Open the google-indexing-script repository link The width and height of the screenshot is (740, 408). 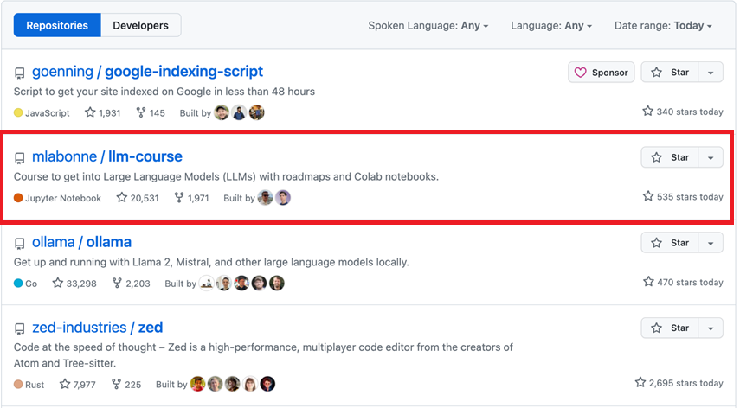[x=184, y=72]
